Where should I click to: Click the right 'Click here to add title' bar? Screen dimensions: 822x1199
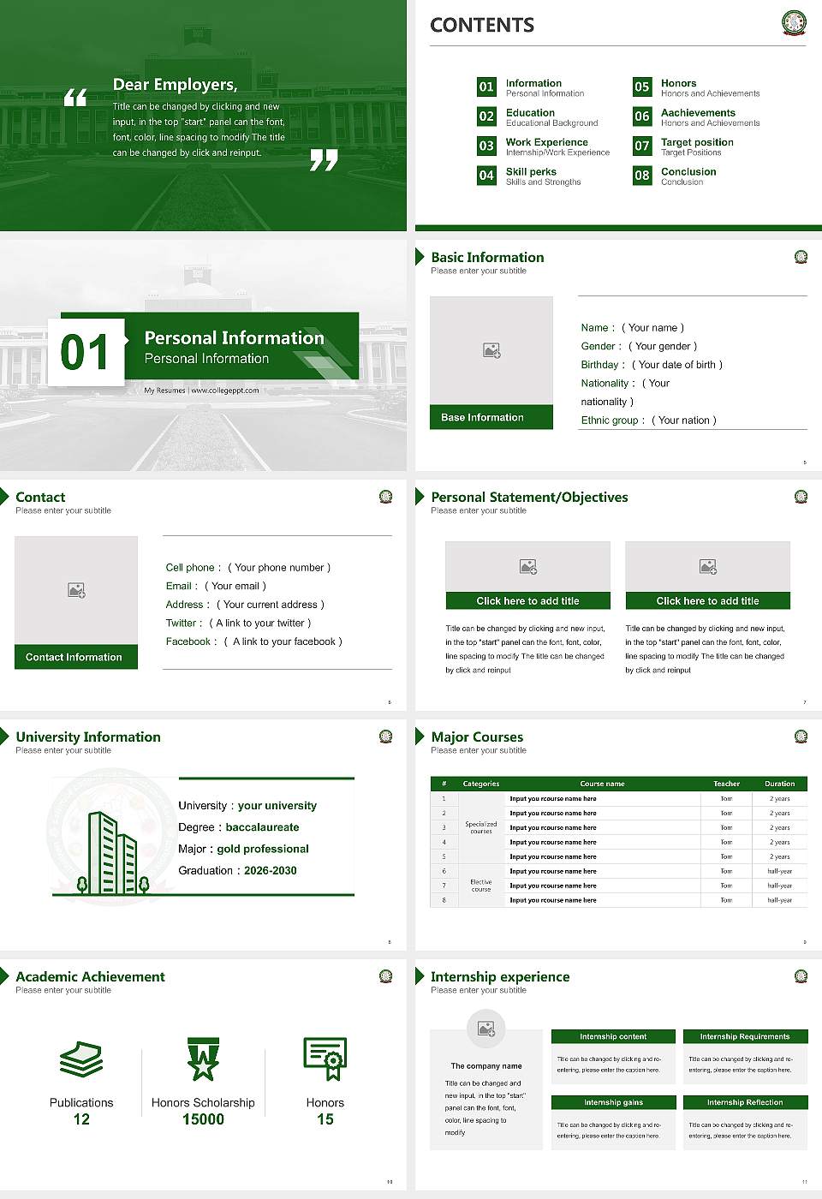point(708,601)
